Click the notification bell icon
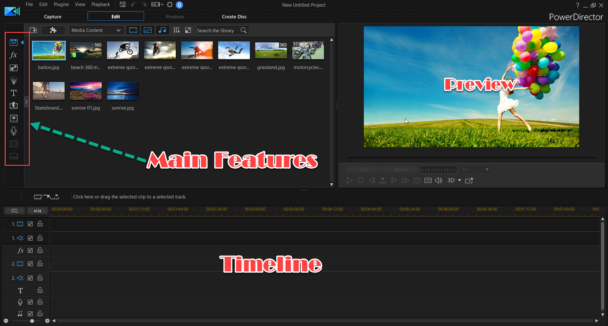 (x=179, y=5)
